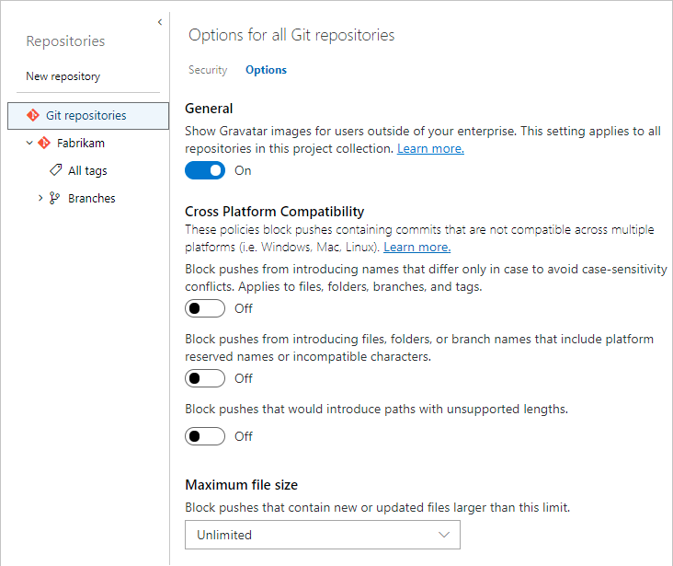Enable the case-sensitivity conflicts toggle
Screen dimensions: 673x566
click(x=205, y=308)
